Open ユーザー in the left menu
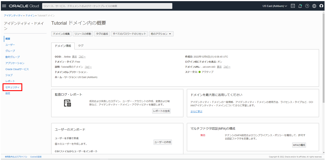This screenshot has width=326, height=161. coord(10,45)
